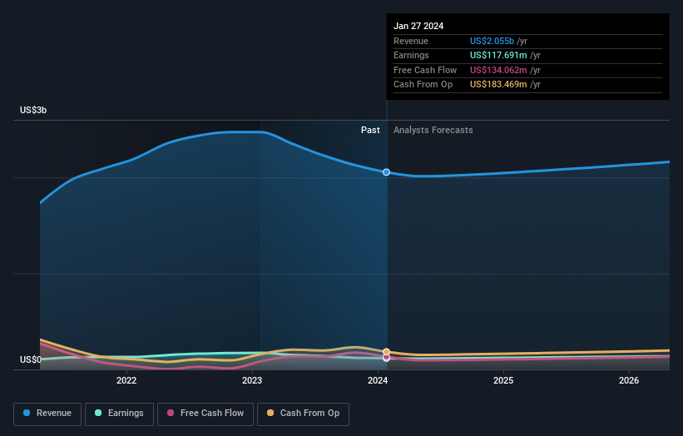Toggle the Cash From Op legend series
This screenshot has height=436, width=683.
(x=303, y=414)
